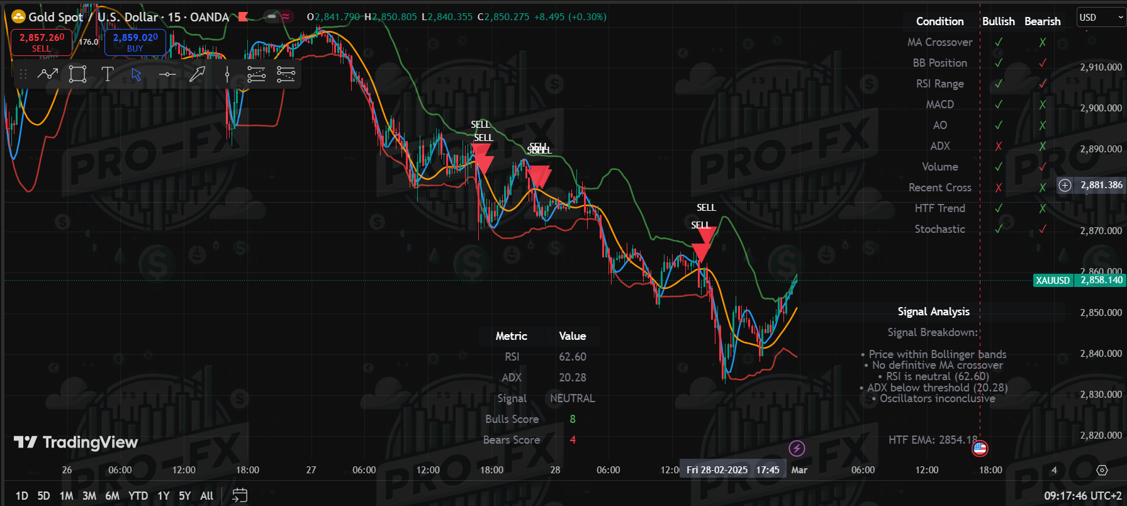Click the Mar label on time axis
The image size is (1127, 506).
(x=799, y=470)
